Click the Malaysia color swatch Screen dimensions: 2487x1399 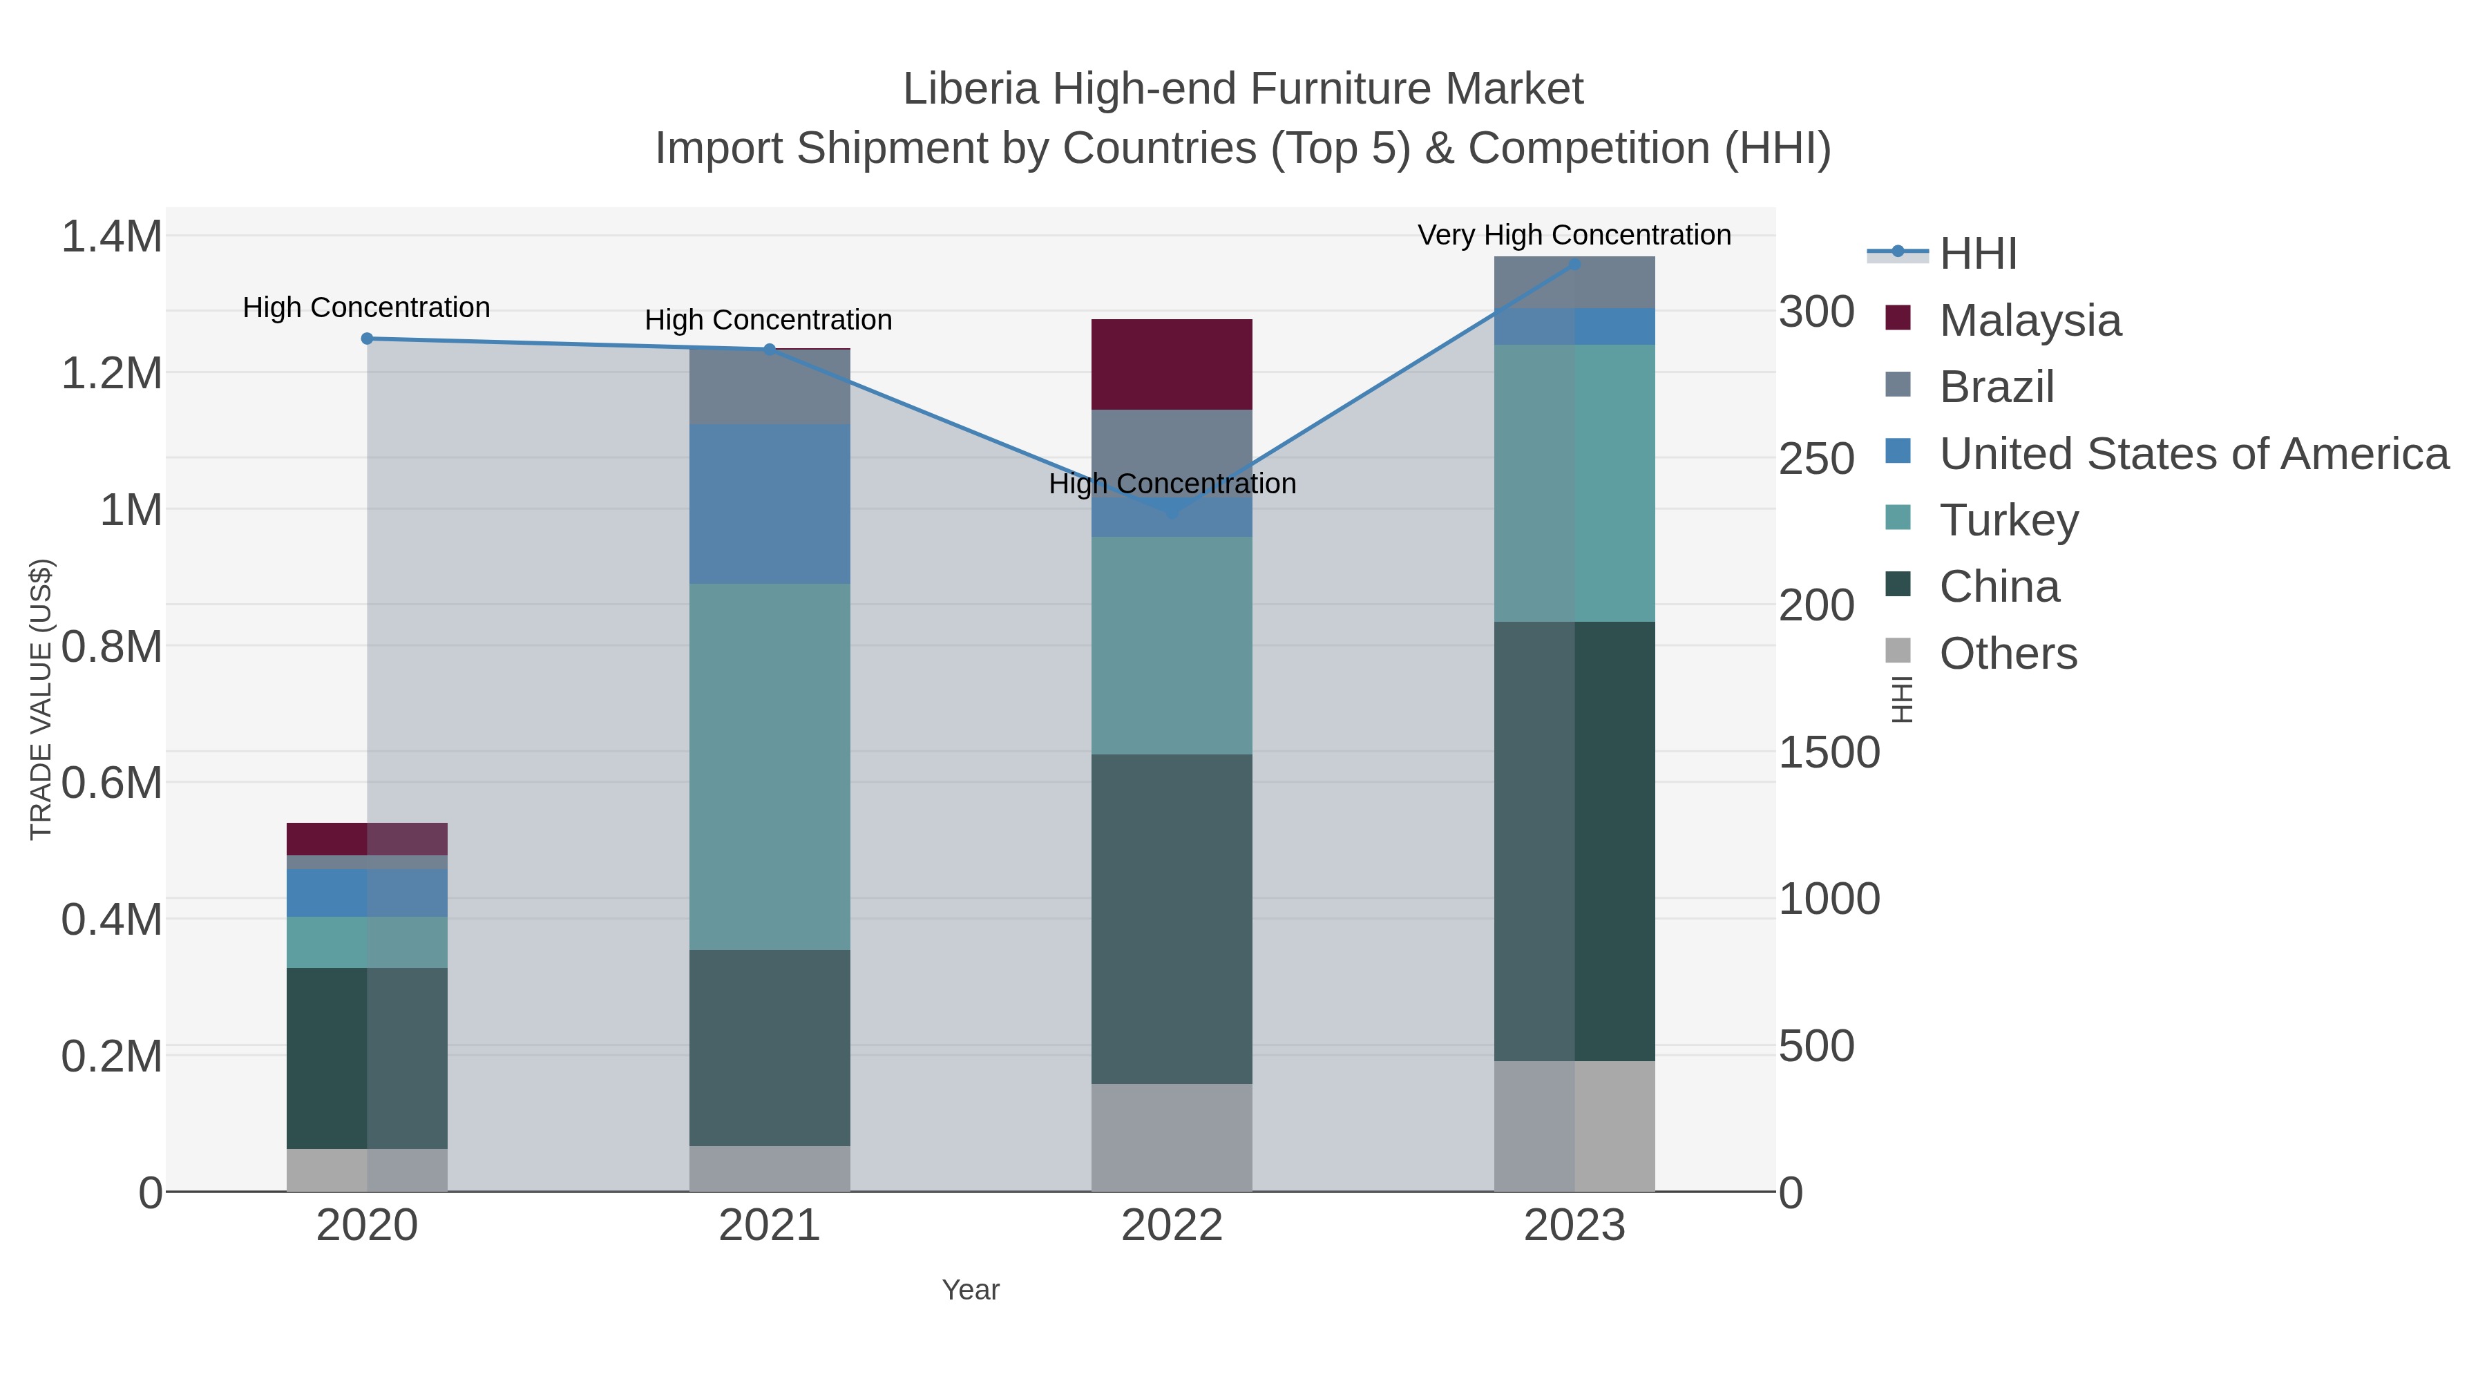(x=1898, y=318)
